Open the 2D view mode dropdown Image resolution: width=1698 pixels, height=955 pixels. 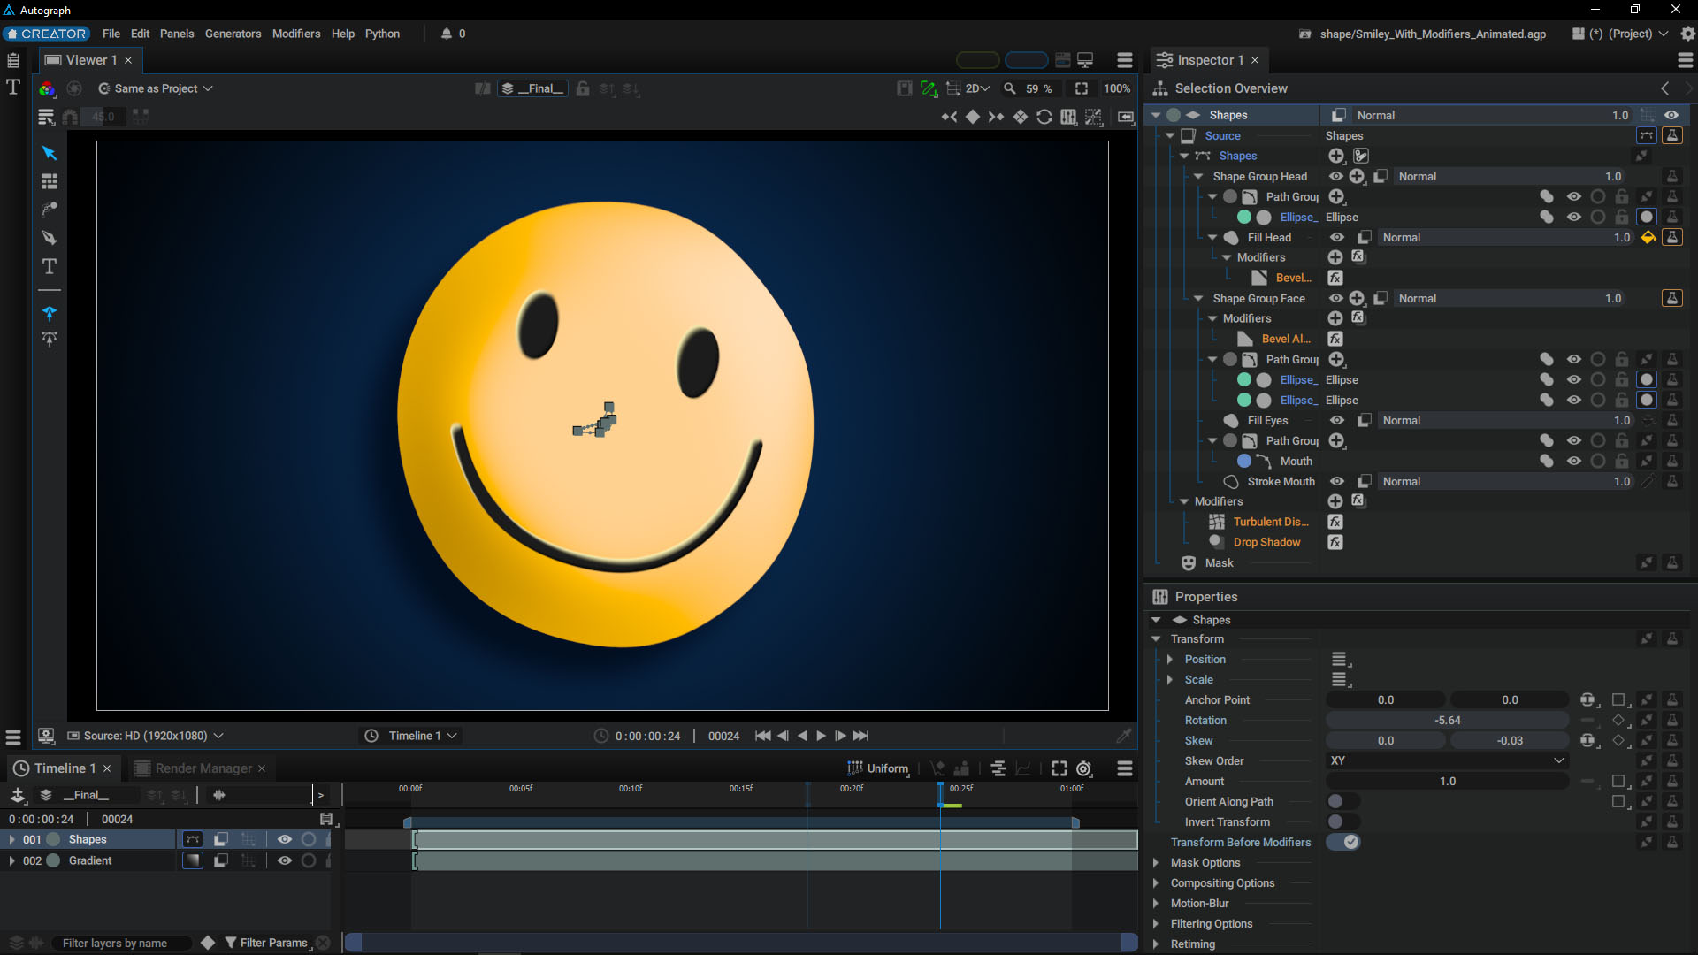[x=977, y=88]
